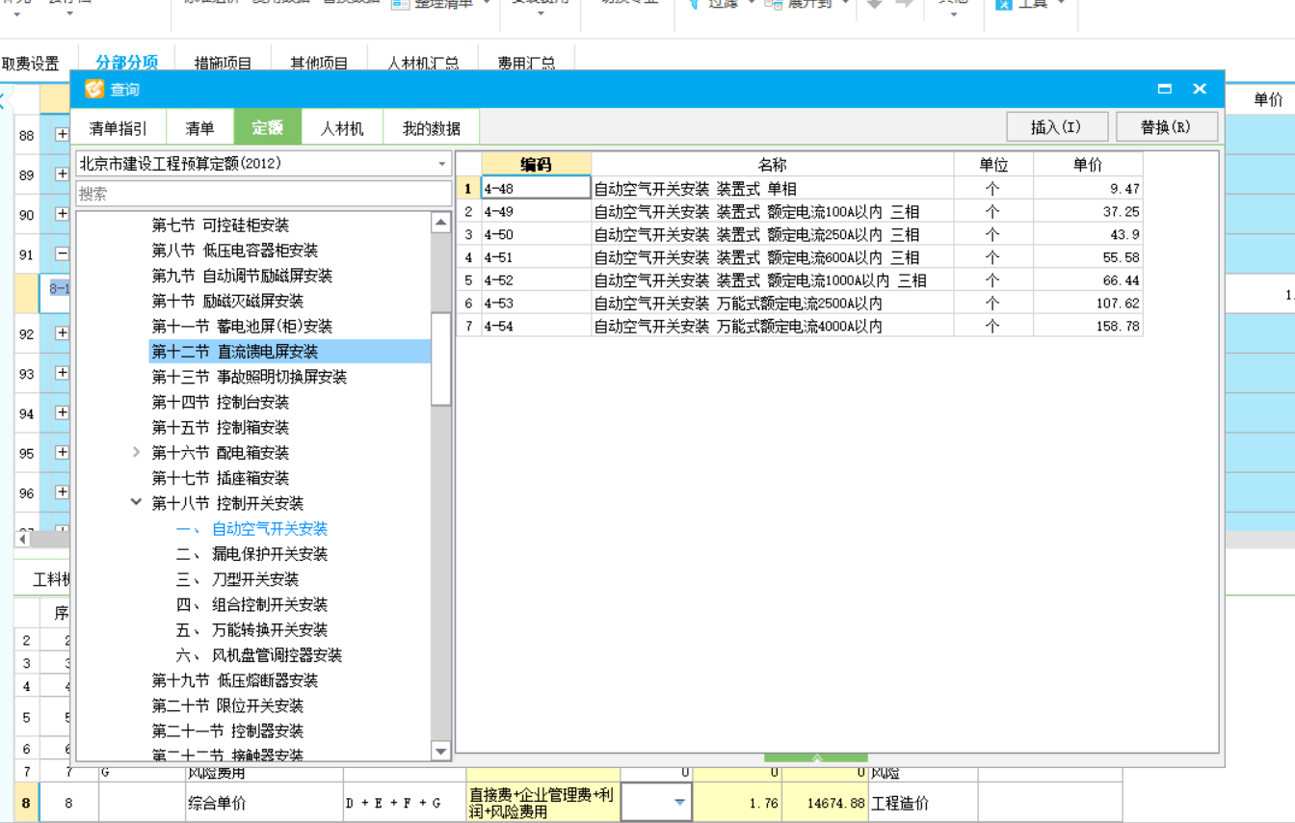Image resolution: width=1295 pixels, height=823 pixels.
Task: Open the 我的数据 tab
Action: (431, 128)
